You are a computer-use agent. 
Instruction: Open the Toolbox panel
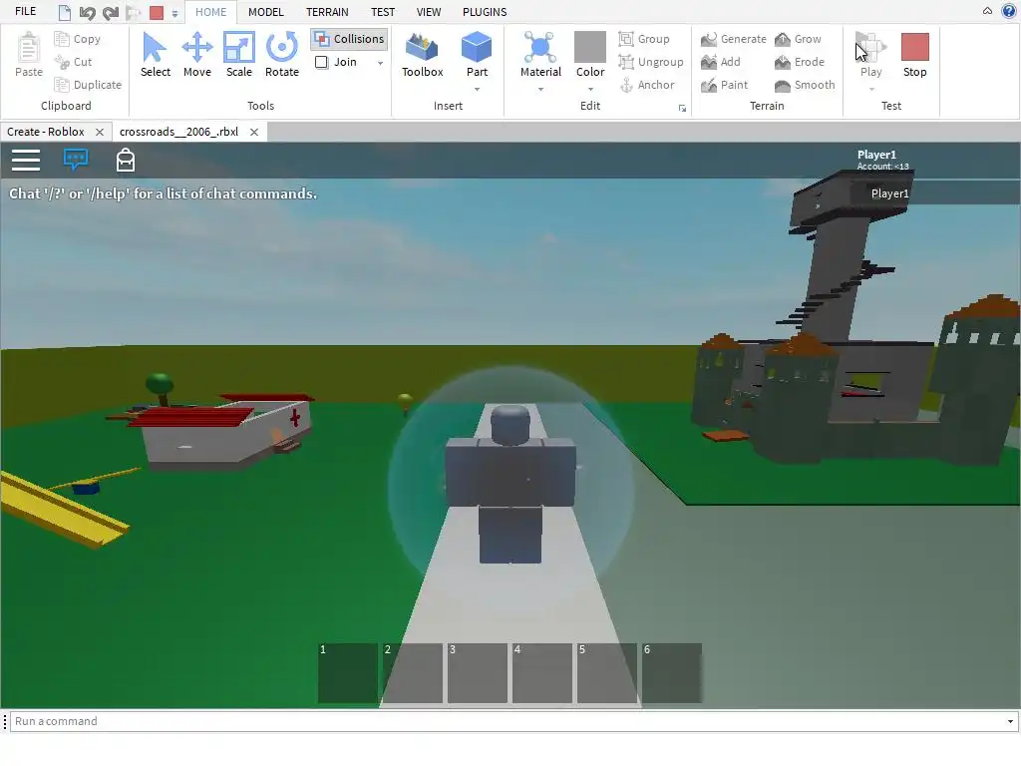(x=422, y=56)
